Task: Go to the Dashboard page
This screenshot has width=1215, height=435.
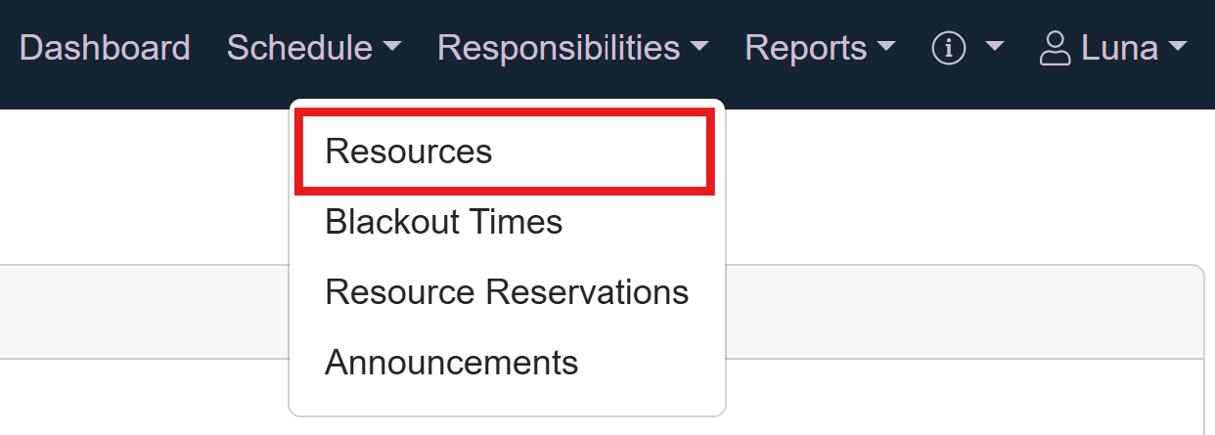Action: pyautogui.click(x=105, y=48)
